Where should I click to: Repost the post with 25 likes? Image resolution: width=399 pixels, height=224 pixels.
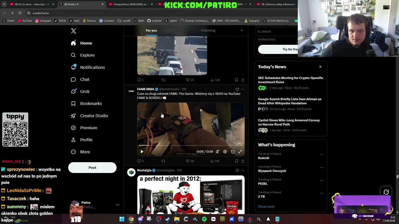[x=163, y=80]
